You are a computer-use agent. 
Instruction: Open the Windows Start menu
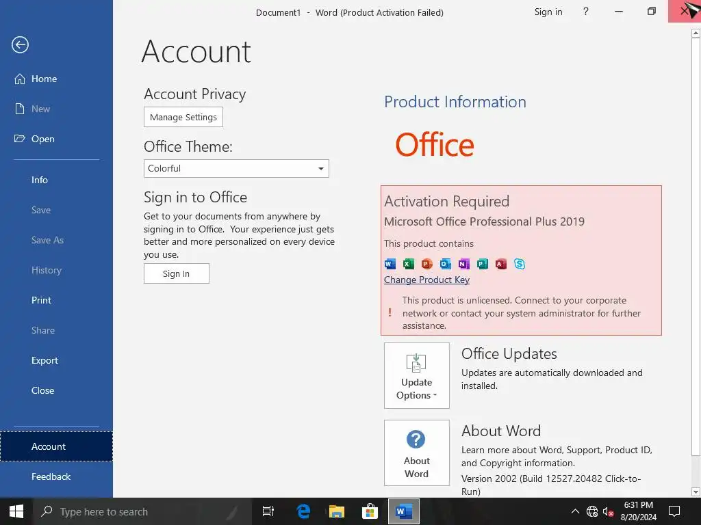coord(16,511)
